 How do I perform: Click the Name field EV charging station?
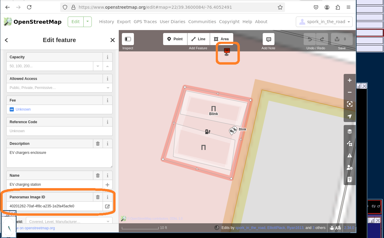(x=54, y=185)
